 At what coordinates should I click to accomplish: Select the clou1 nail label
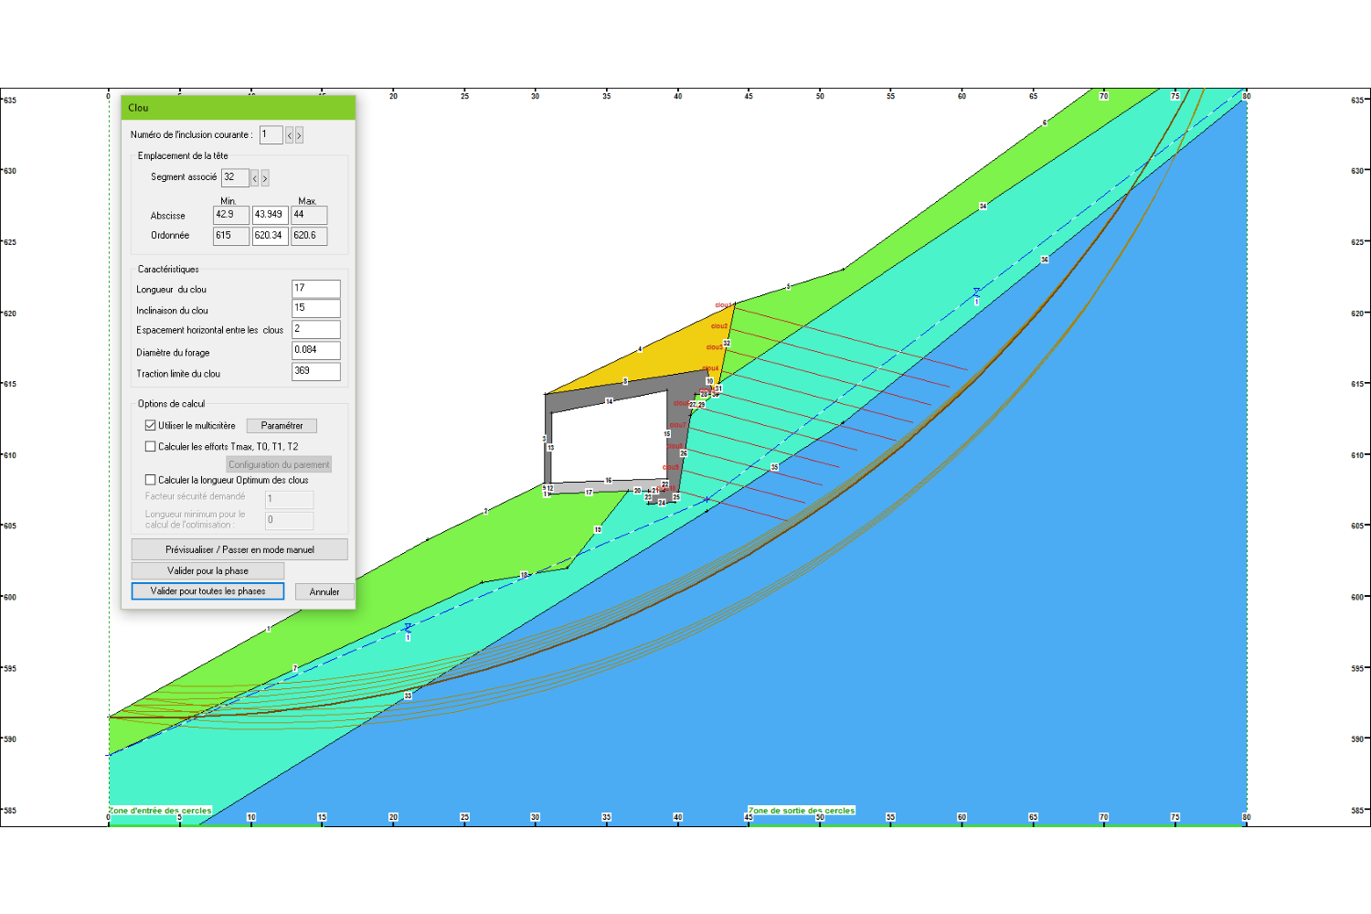click(722, 305)
